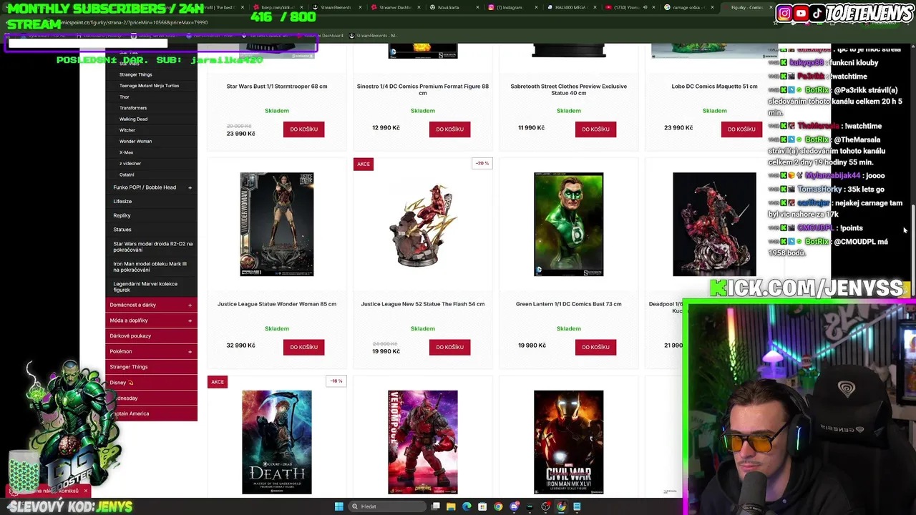This screenshot has height=515, width=916.
Task: Select the X-Men subcategory
Action: click(x=126, y=152)
